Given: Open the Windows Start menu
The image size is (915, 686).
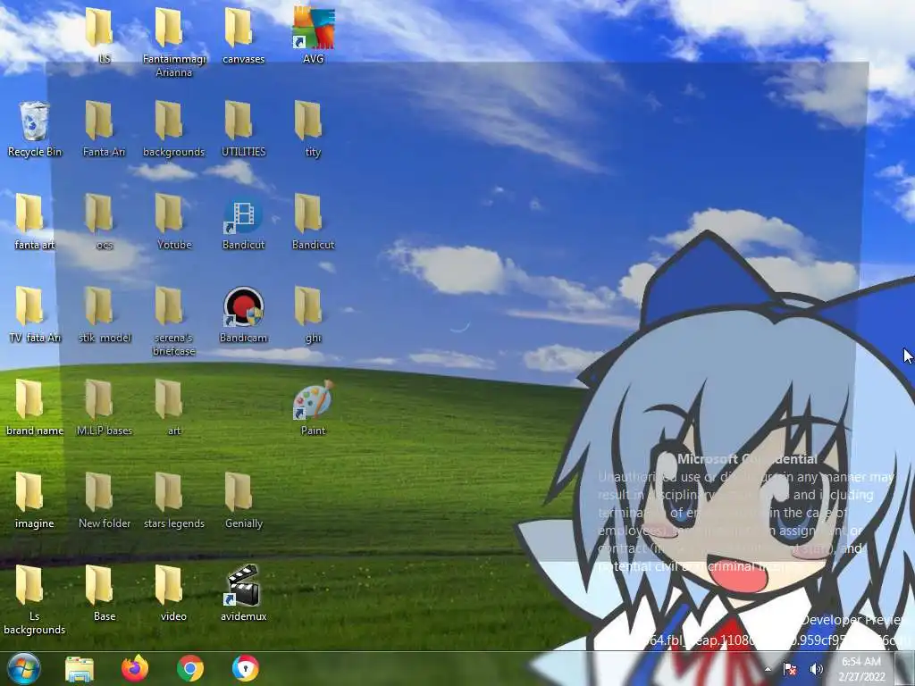Looking at the screenshot, I should click(23, 668).
